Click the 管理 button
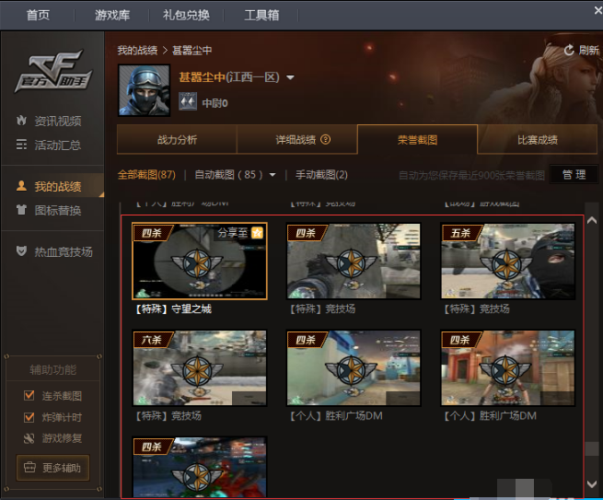This screenshot has height=500, width=603. 574,175
